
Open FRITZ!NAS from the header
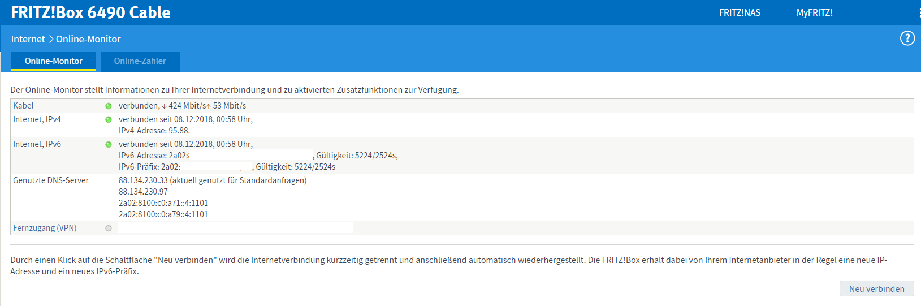(740, 12)
